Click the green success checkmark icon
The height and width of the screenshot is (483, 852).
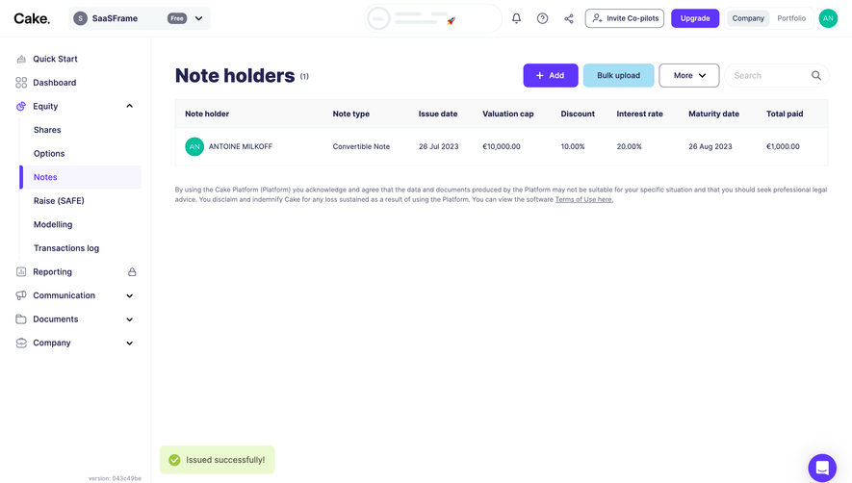[x=174, y=460]
